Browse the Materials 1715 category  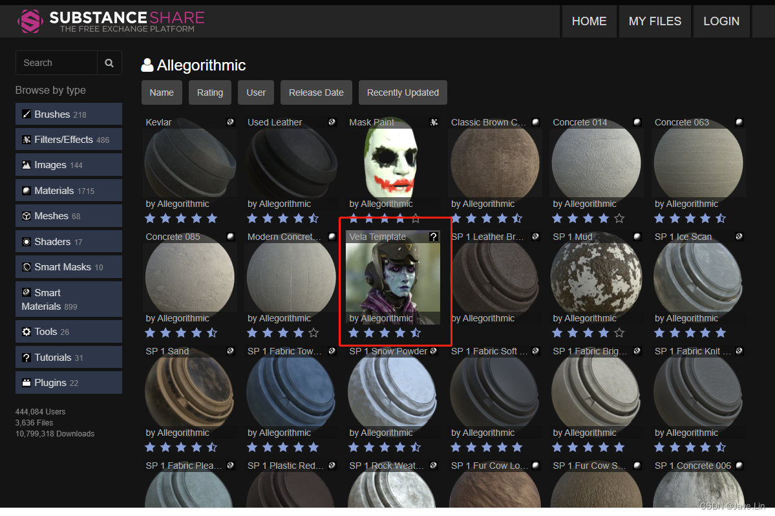69,190
